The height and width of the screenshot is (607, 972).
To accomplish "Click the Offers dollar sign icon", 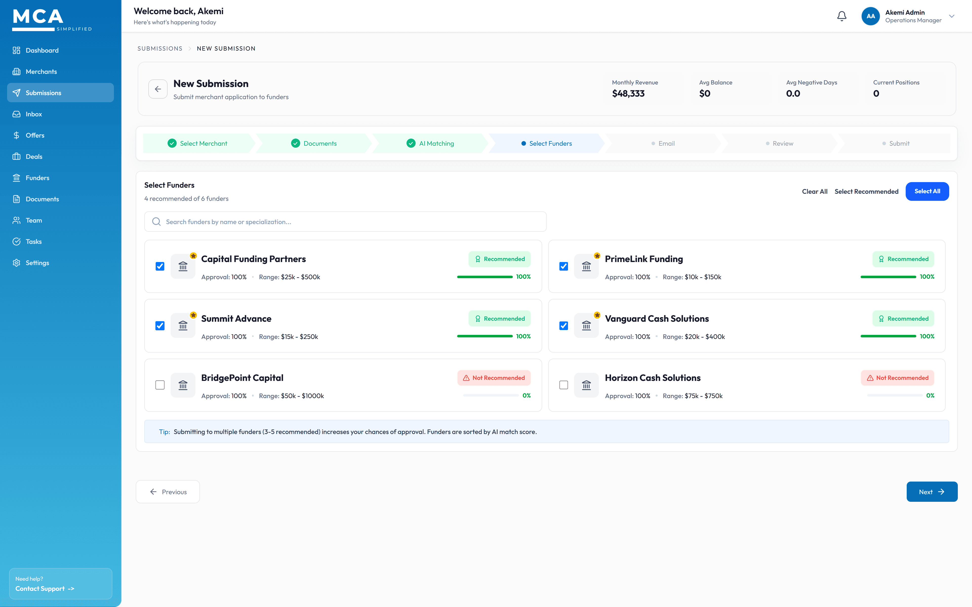I will coord(16,135).
